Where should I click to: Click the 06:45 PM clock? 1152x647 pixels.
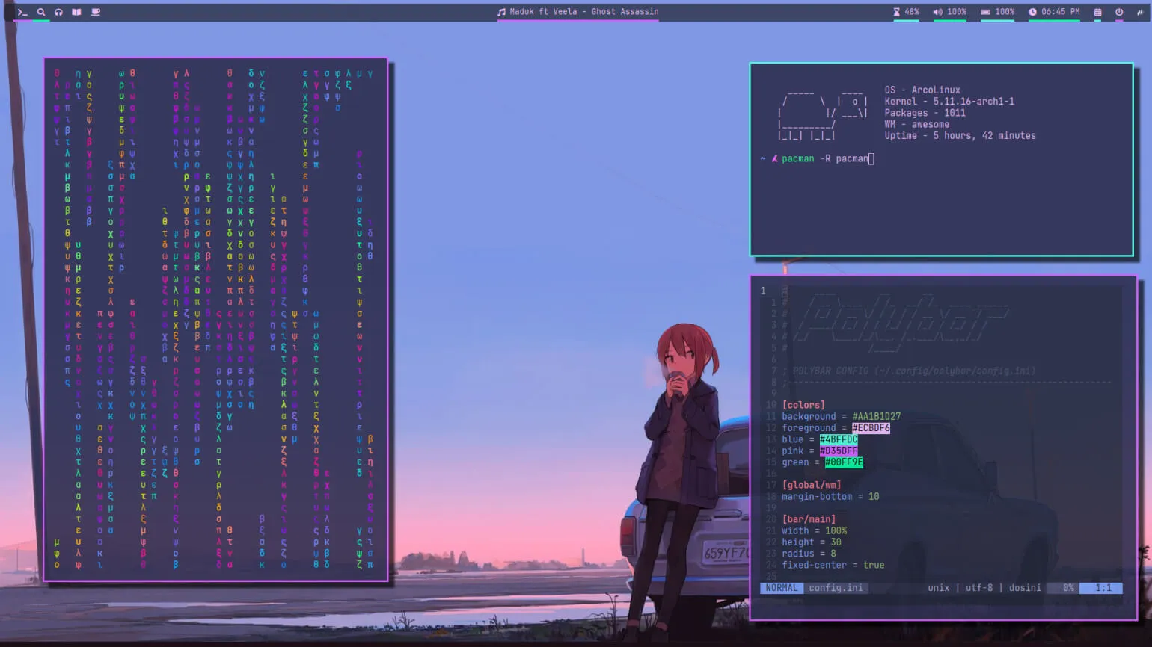coord(1054,12)
